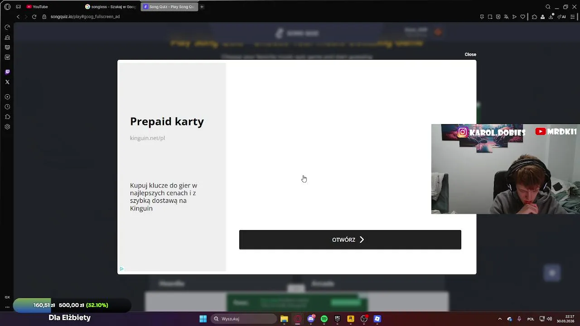
Task: Click the AdChoices triangle icon
Action: (x=121, y=269)
